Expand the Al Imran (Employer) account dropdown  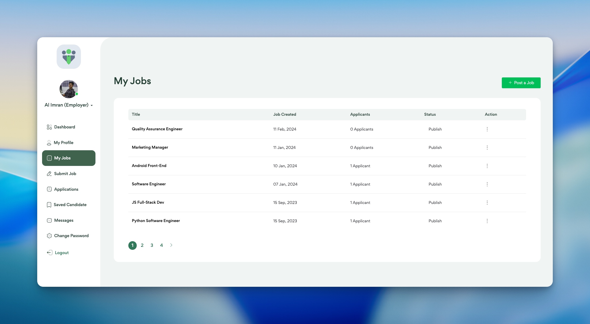tap(92, 105)
